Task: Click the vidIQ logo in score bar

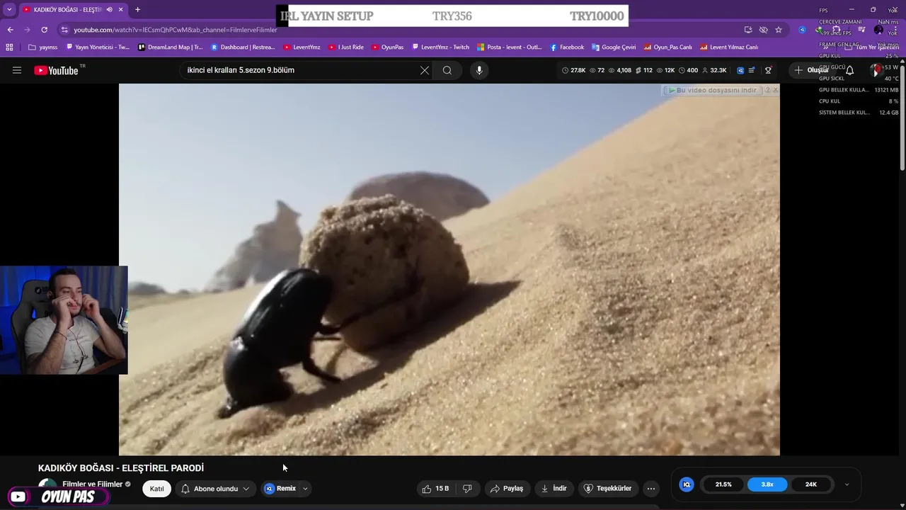Action: pyautogui.click(x=686, y=484)
